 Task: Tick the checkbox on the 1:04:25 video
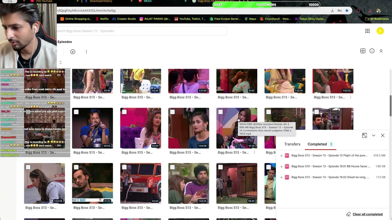172,167
